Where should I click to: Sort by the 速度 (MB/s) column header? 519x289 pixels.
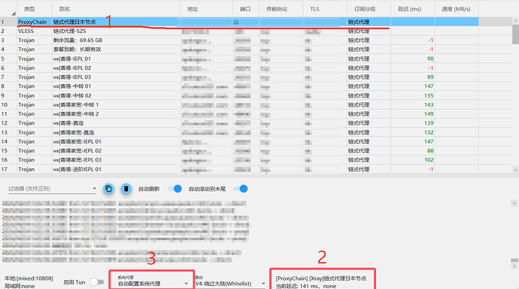[457, 9]
